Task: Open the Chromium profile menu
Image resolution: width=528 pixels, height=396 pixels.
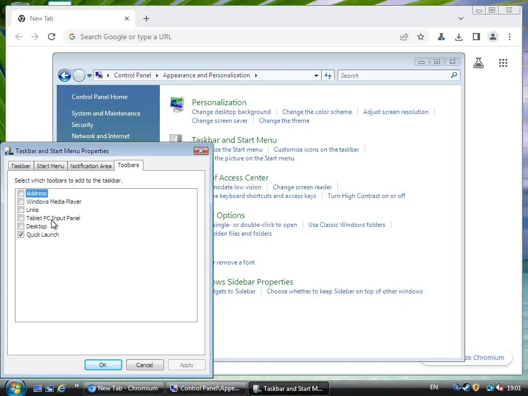Action: (493, 37)
